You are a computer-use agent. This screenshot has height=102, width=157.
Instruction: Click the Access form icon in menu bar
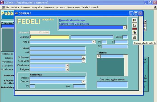[3, 7]
